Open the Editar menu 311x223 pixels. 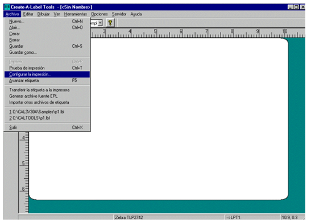pos(28,14)
